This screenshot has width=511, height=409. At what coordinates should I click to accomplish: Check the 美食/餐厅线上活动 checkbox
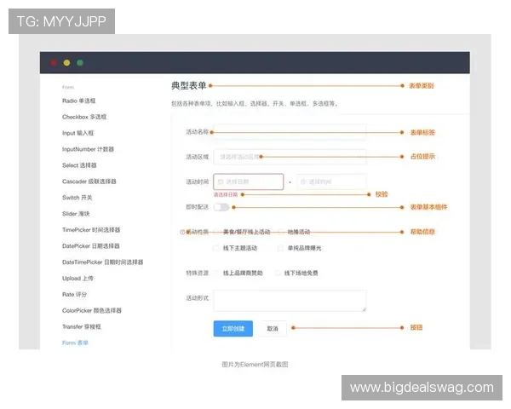click(x=216, y=232)
